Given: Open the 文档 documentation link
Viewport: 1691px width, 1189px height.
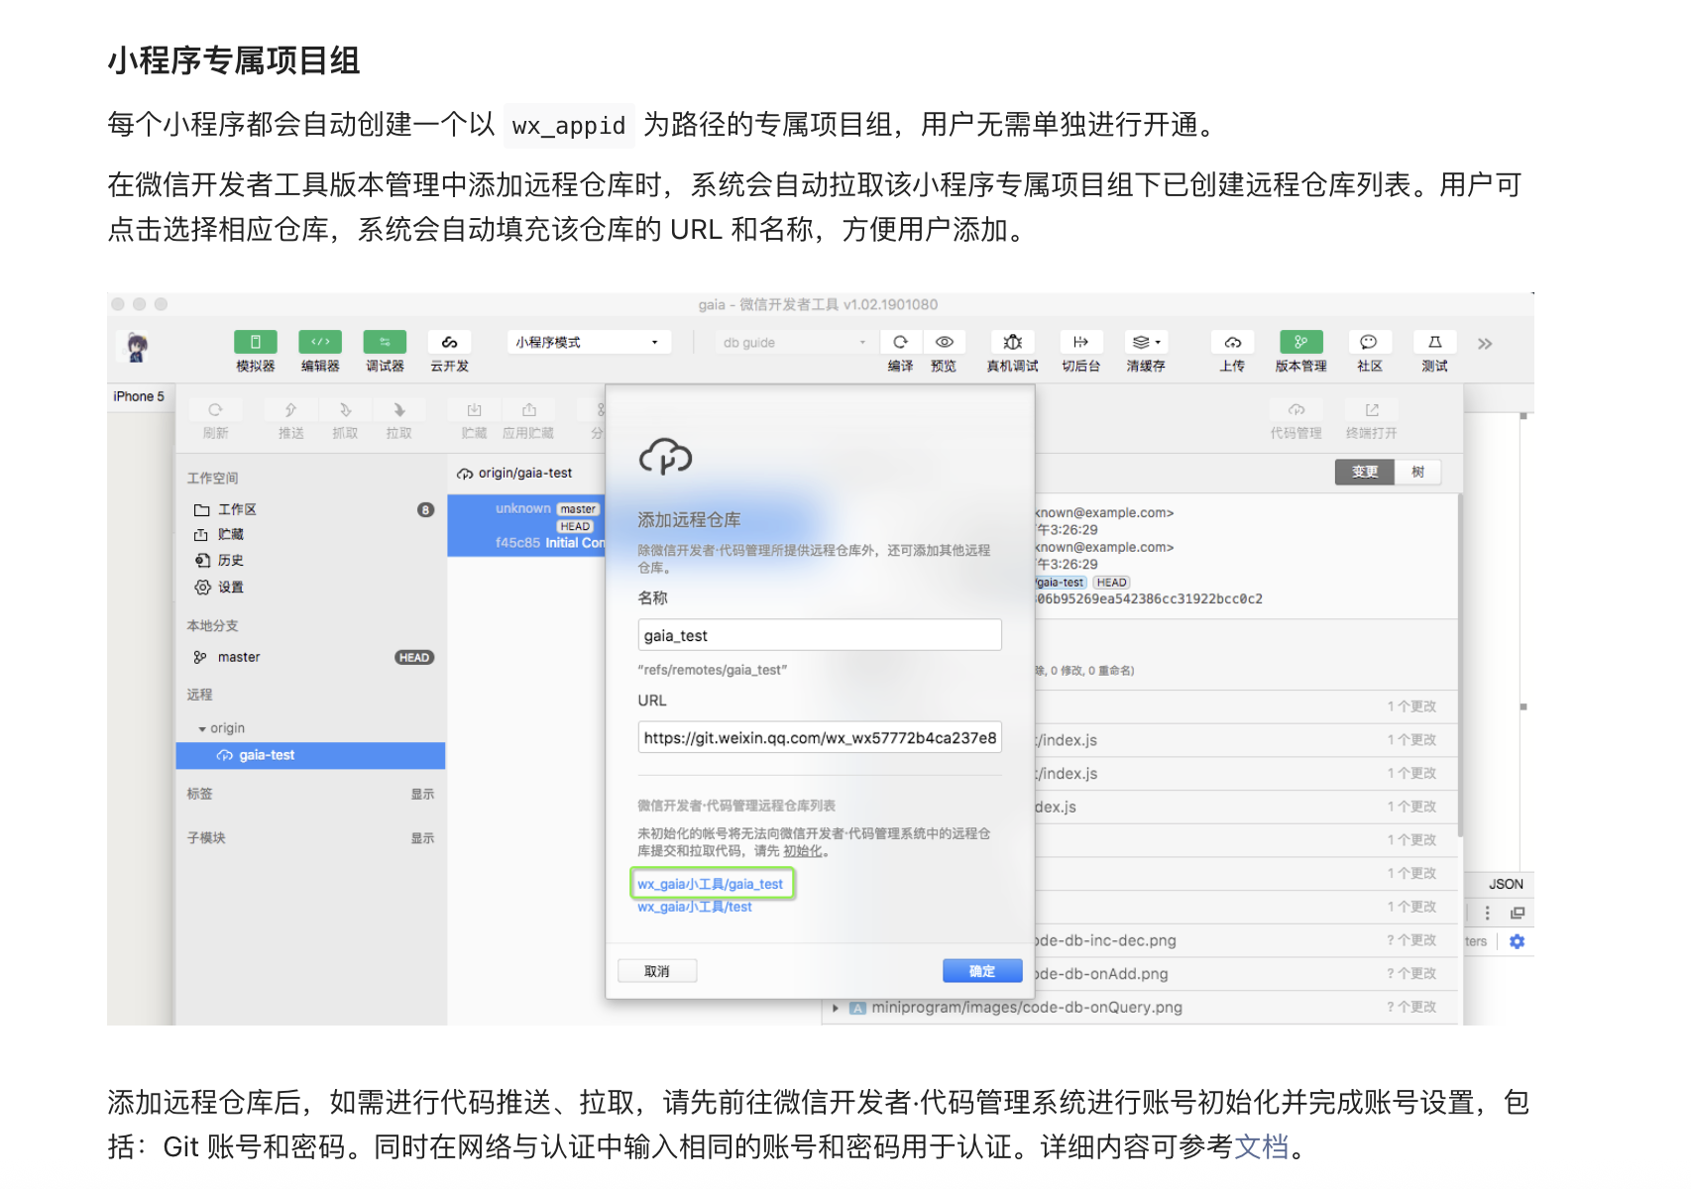Looking at the screenshot, I should click(x=1262, y=1146).
